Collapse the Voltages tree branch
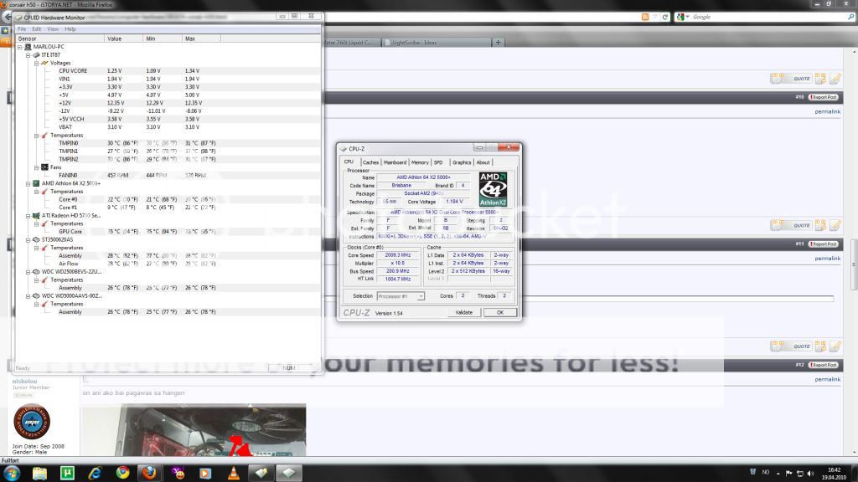The width and height of the screenshot is (858, 482). 36,63
